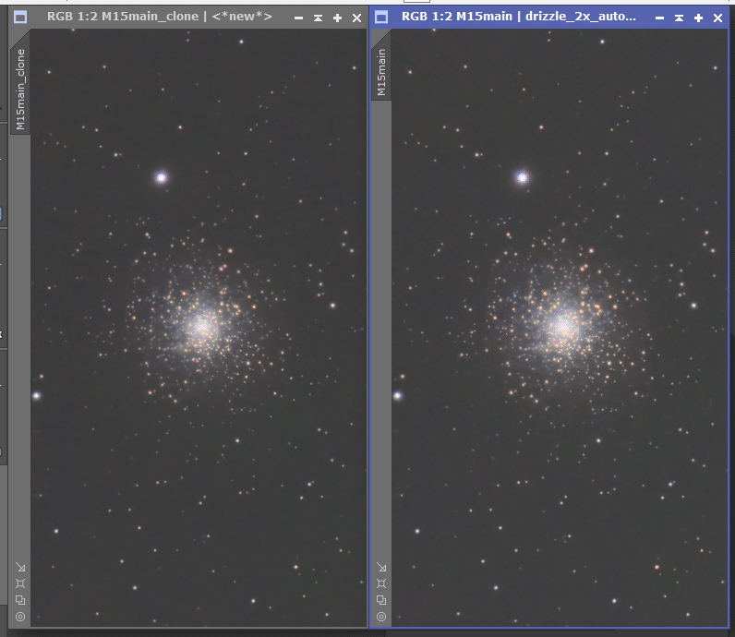Click the M15main_clone title bar text
The image size is (735, 637).
[160, 17]
